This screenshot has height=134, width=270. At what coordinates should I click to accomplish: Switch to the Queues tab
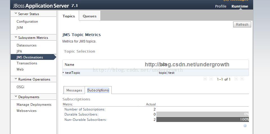click(89, 16)
